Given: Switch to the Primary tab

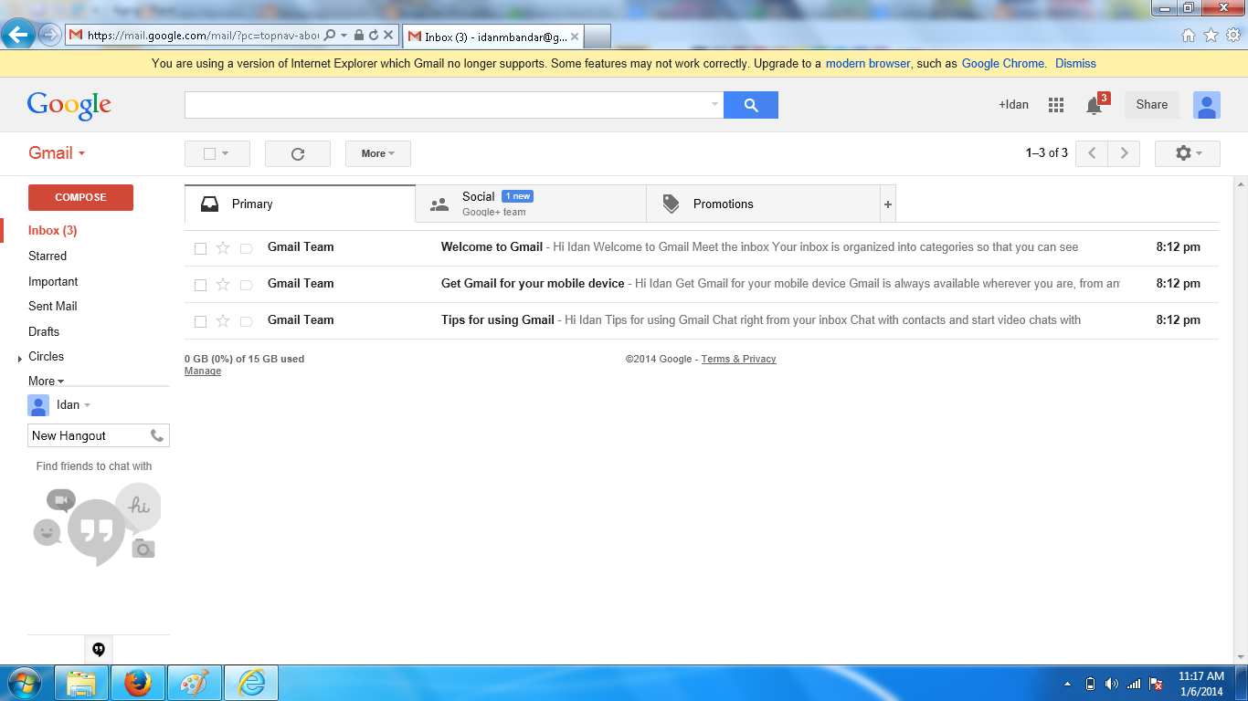Looking at the screenshot, I should [300, 204].
